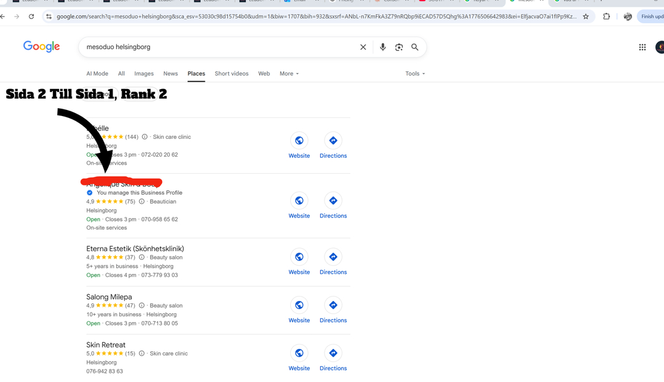
Task: View site information icon in address bar
Action: pos(49,17)
